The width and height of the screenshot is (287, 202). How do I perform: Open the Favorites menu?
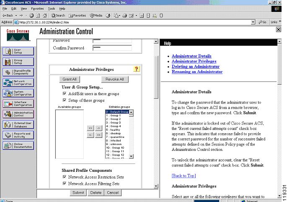tap(37, 9)
